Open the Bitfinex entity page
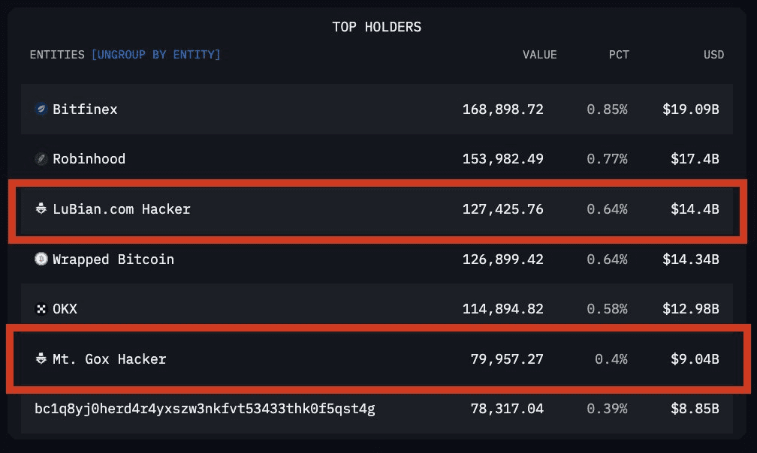The width and height of the screenshot is (757, 453). click(x=85, y=109)
